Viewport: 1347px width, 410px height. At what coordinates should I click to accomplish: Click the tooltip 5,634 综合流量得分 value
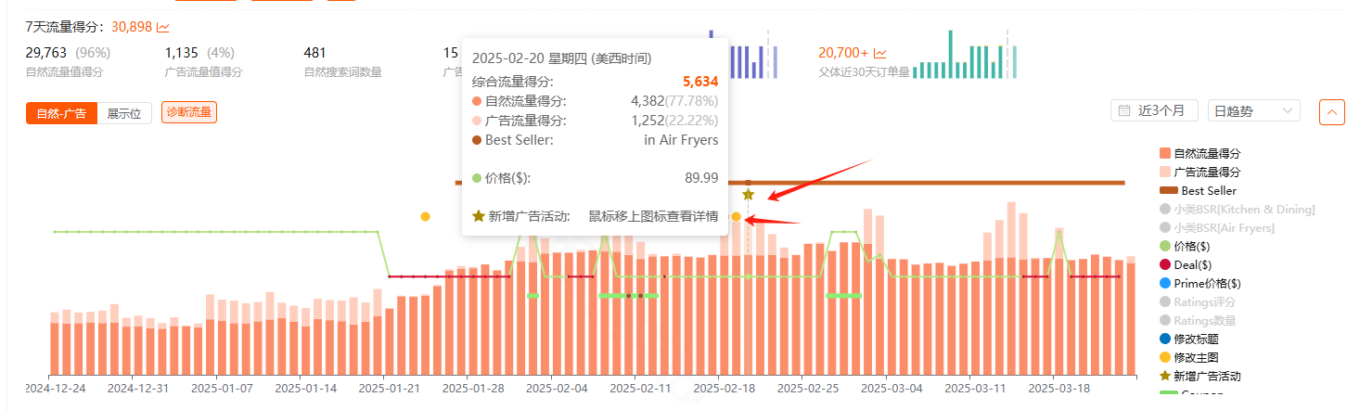click(x=700, y=82)
